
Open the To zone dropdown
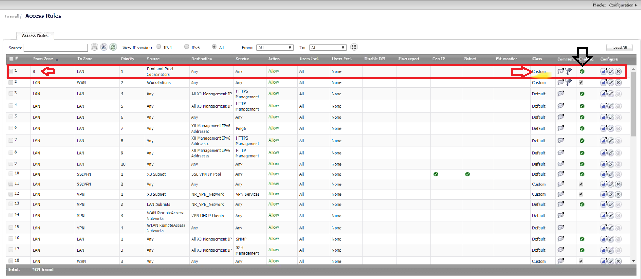click(328, 48)
